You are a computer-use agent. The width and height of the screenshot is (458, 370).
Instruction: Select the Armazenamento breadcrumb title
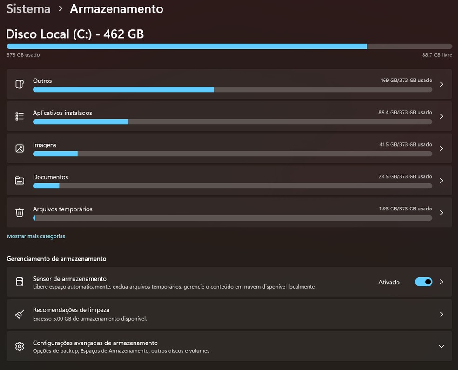click(116, 9)
